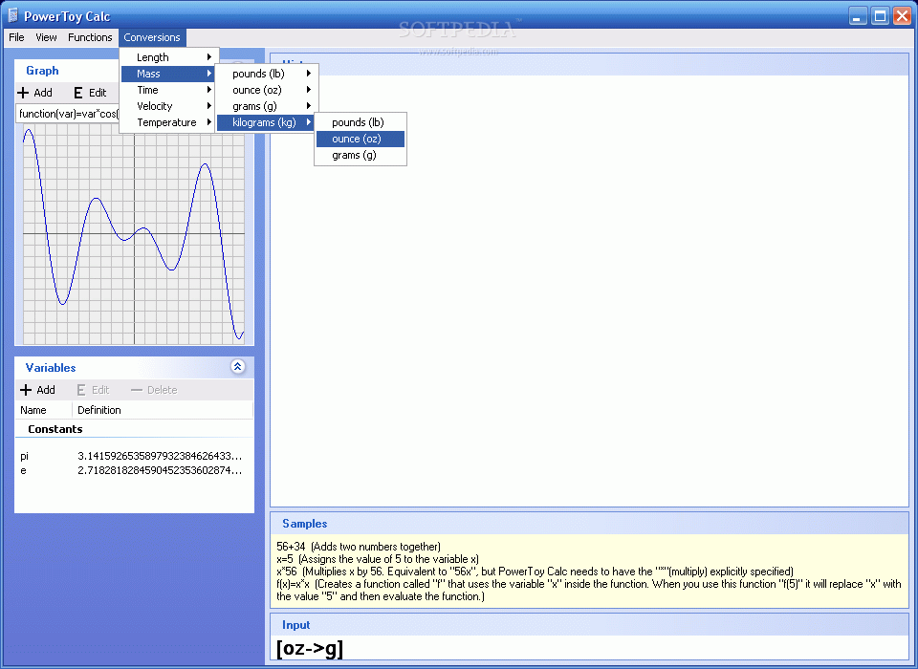Expand pounds (lb) in Mass submenu
918x669 pixels.
coord(267,74)
